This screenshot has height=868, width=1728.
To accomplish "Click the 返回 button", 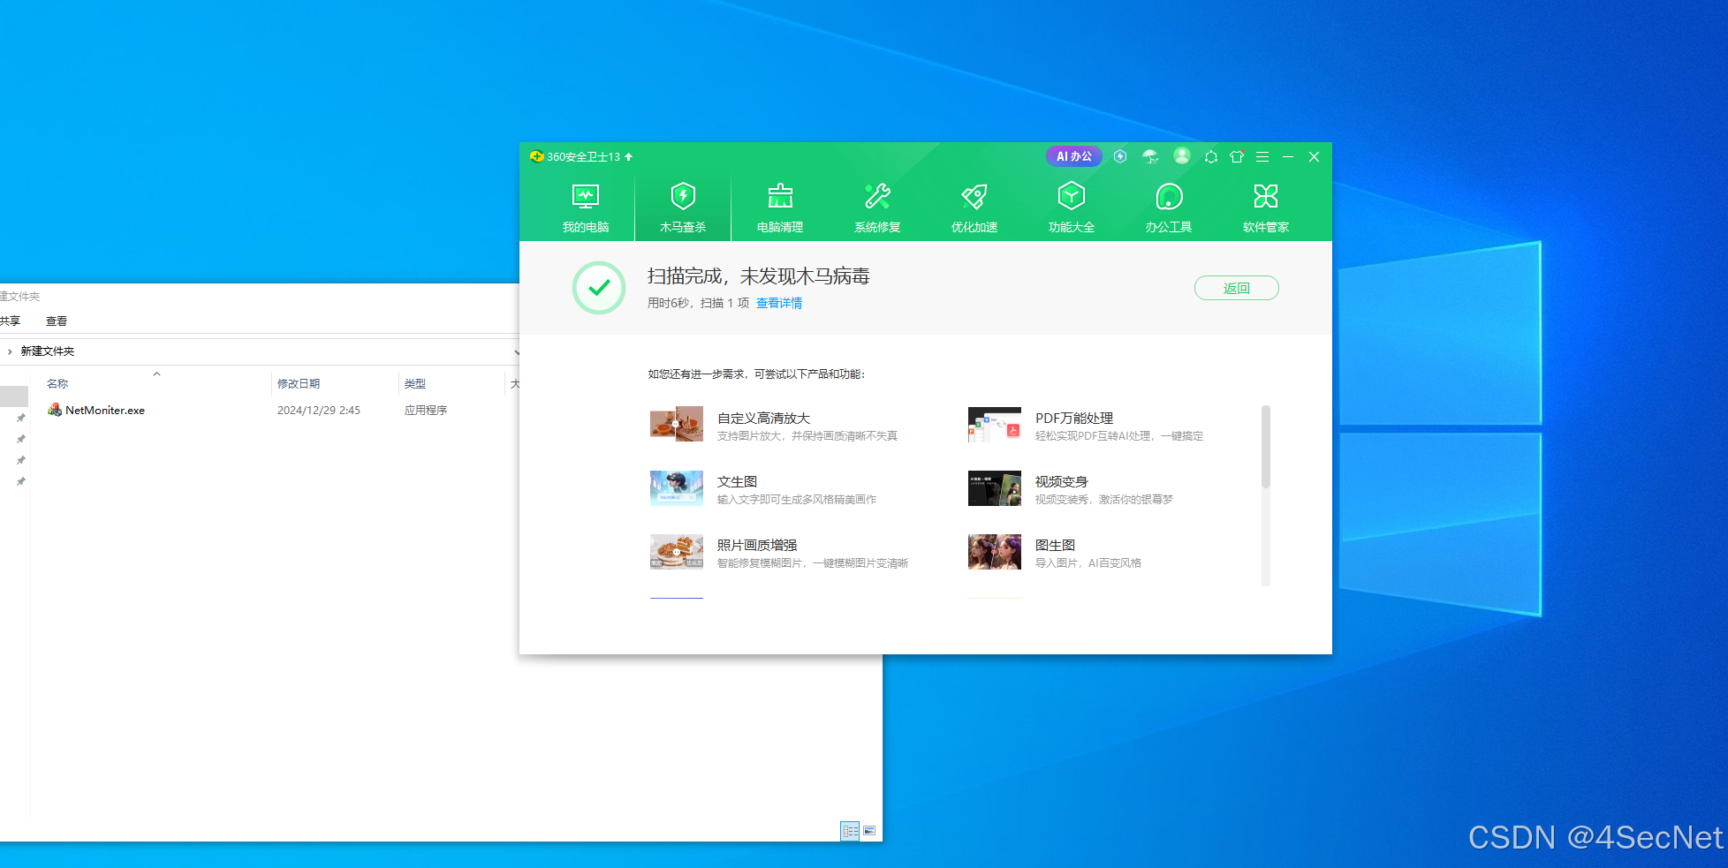I will (1237, 288).
